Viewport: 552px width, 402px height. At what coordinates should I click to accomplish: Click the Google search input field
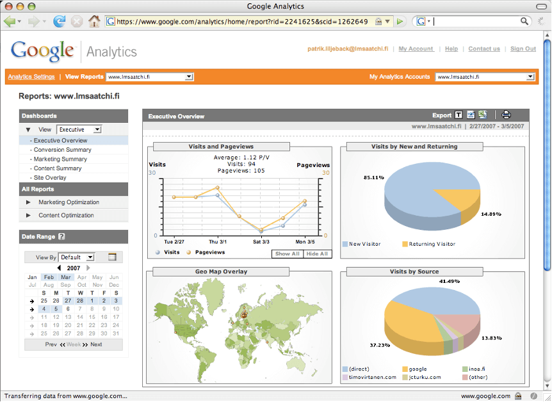[475, 22]
